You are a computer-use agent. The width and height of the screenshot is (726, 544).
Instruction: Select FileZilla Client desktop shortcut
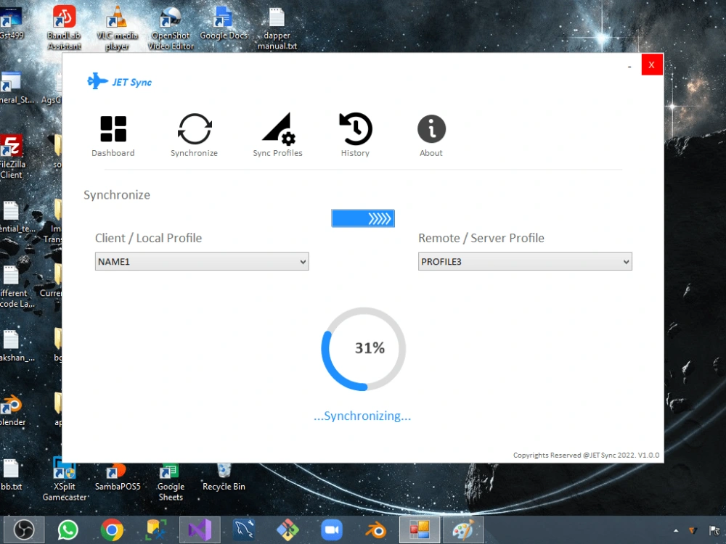(x=12, y=157)
